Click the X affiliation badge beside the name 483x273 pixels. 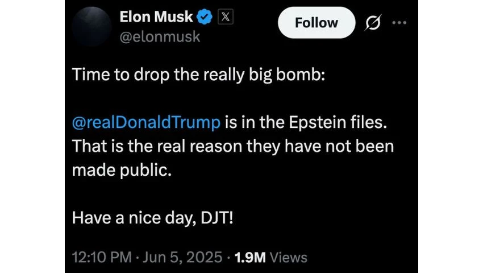[x=225, y=18]
